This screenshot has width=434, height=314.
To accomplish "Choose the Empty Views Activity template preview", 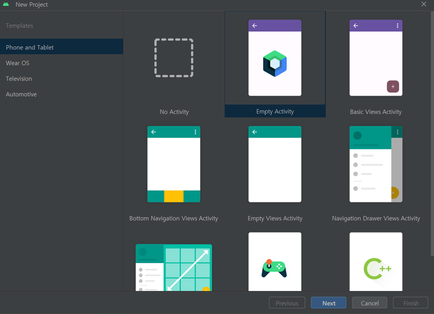I will (x=275, y=164).
